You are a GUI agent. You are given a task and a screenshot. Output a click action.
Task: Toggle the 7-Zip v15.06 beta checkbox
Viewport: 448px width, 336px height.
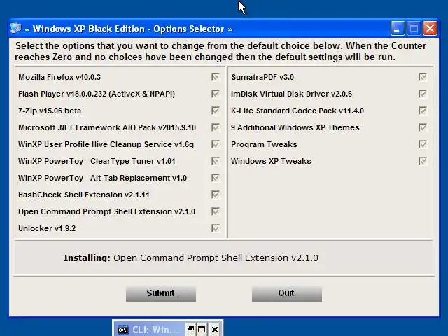tap(216, 111)
